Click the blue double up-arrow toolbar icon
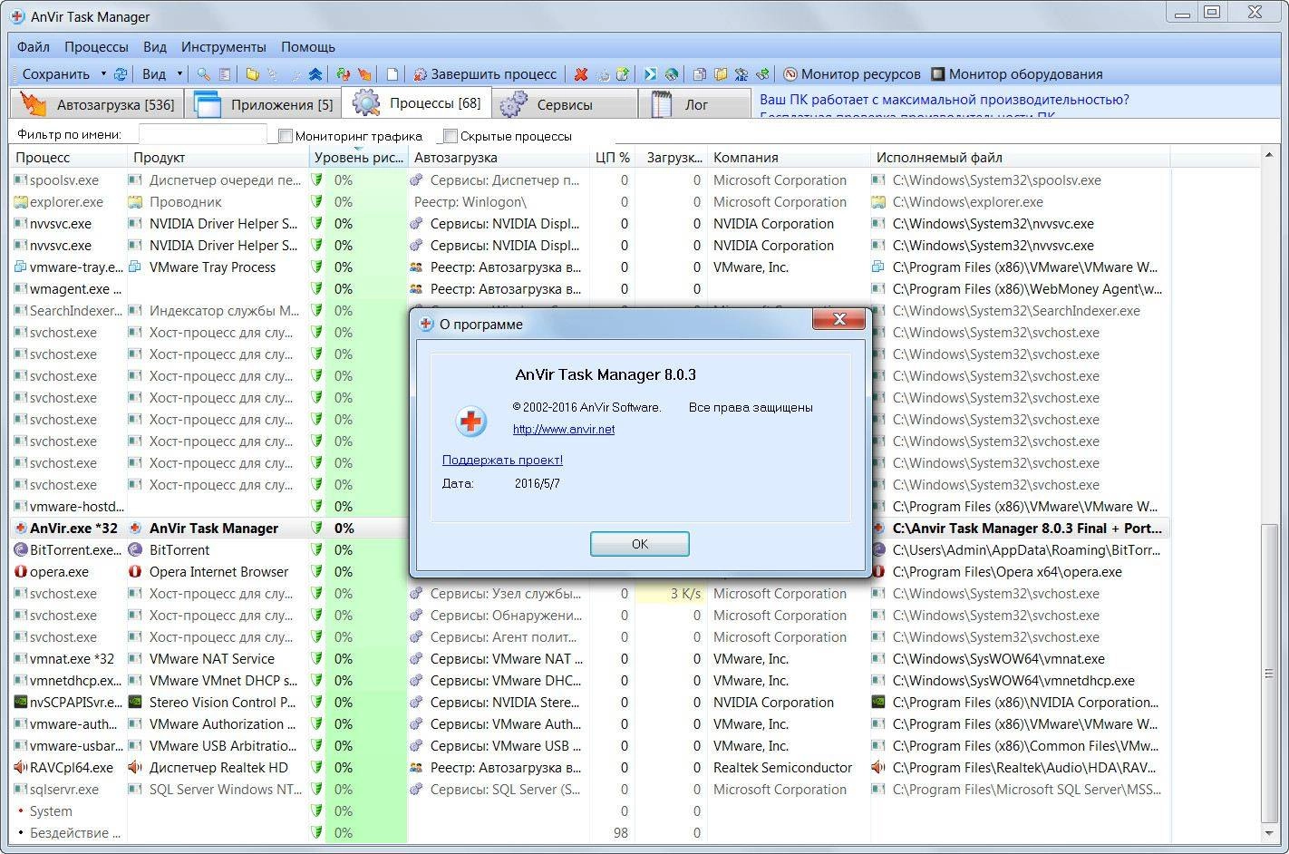The image size is (1289, 854). pos(315,74)
